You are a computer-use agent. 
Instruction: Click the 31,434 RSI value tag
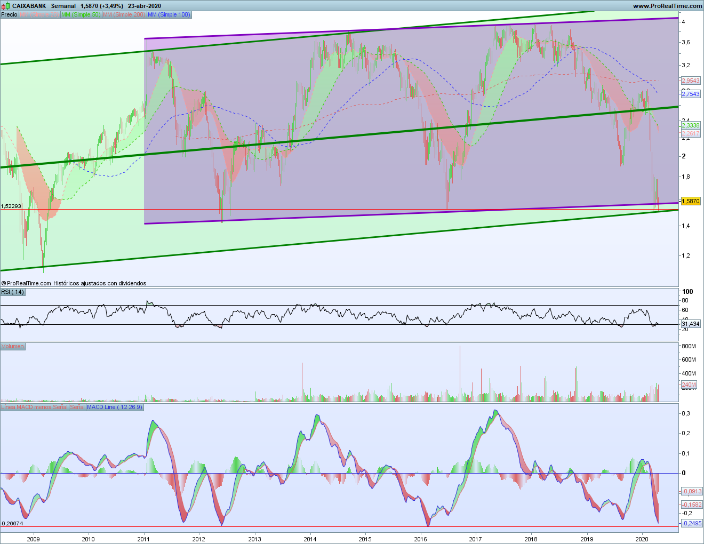[691, 324]
